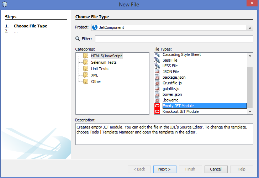Viewport: 259px width, 178px height.
Task: Open the Project dropdown arrow
Action: 250,28
